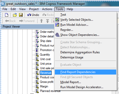Click the Run Model Advisor icon
This screenshot has height=94, width=119.
[x=57, y=25]
